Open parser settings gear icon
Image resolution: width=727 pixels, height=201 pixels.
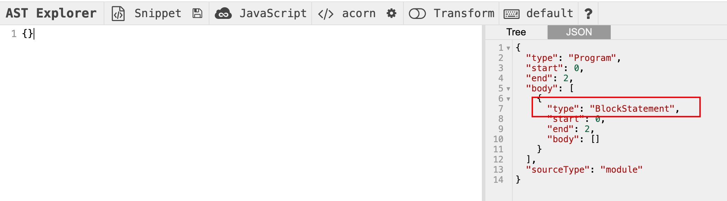pos(391,14)
